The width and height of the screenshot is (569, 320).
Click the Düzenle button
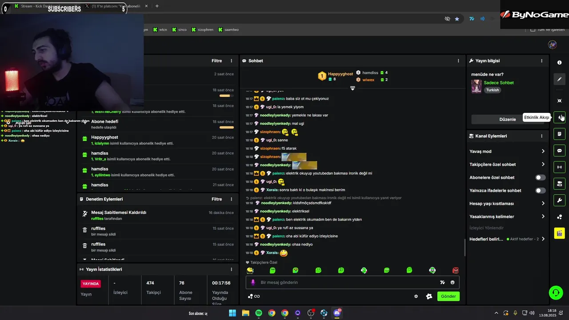507,119
